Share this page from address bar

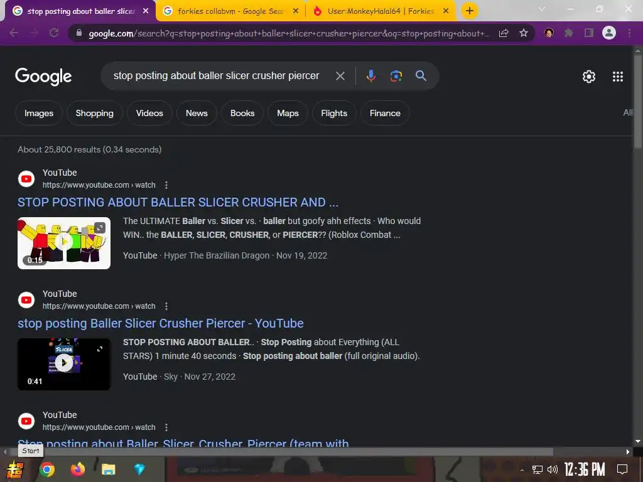[x=504, y=33]
